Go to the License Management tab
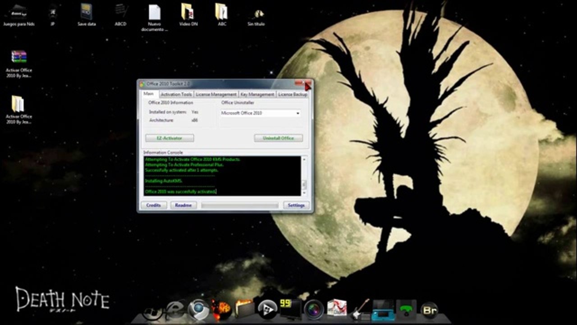The height and width of the screenshot is (325, 577). 216,94
